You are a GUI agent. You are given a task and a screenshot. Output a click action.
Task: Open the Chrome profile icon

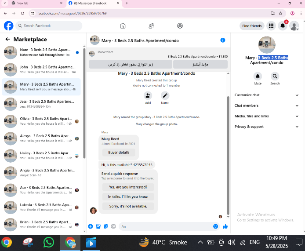[292, 13]
